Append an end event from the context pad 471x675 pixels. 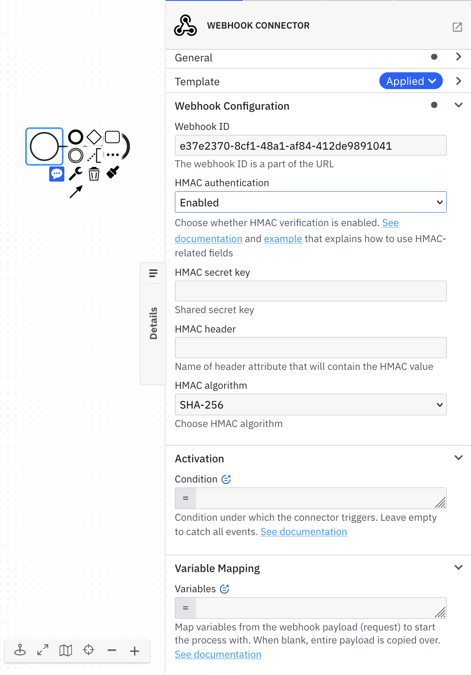pyautogui.click(x=76, y=137)
